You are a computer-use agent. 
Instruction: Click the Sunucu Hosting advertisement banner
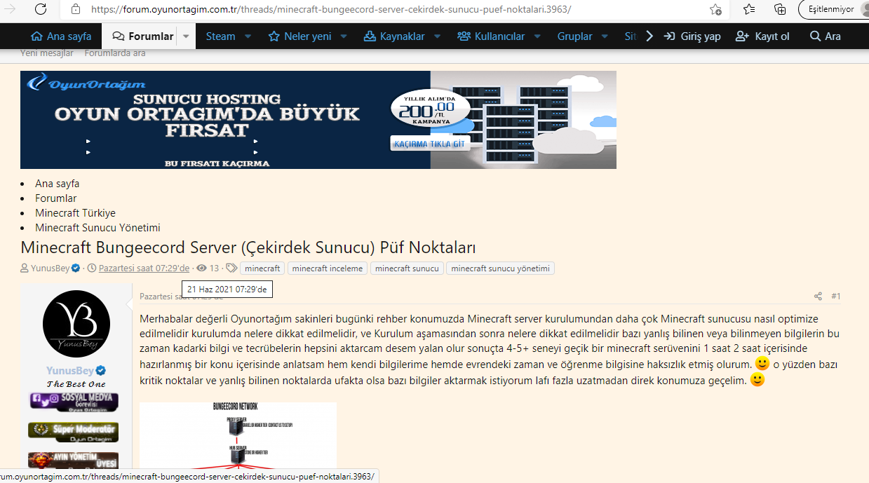click(x=318, y=120)
